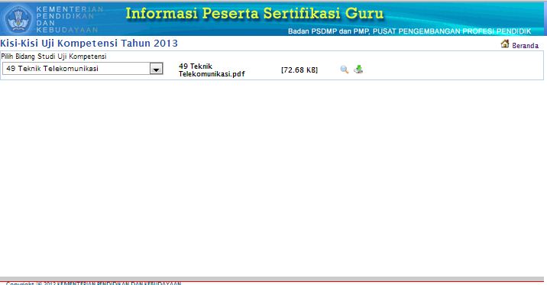Click the [72.68 KB] file size text
The height and width of the screenshot is (285, 547).
299,70
